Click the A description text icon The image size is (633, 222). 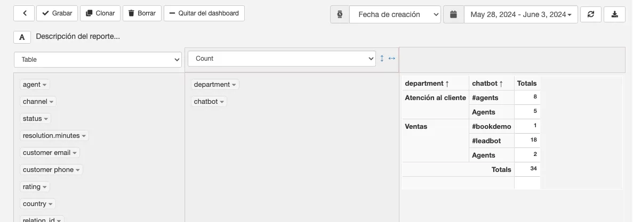(22, 37)
